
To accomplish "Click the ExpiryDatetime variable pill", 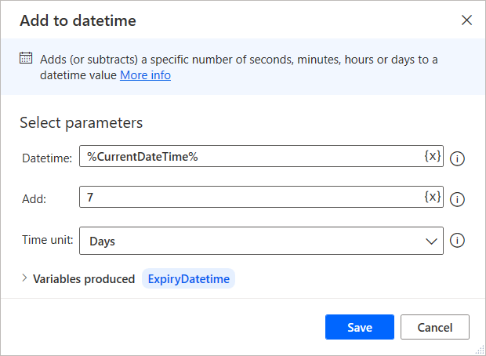I will 188,279.
